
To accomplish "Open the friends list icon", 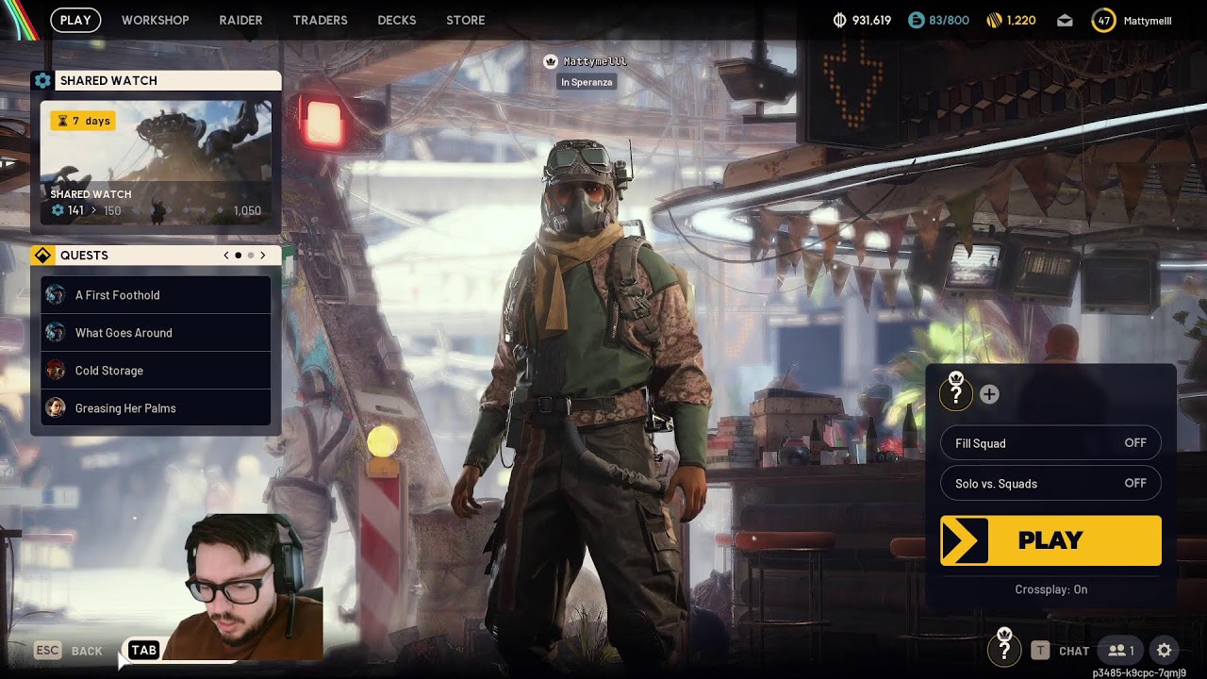I will click(1121, 651).
